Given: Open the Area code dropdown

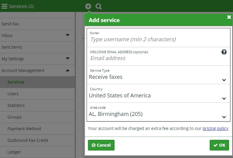Looking at the screenshot, I should [x=159, y=112].
